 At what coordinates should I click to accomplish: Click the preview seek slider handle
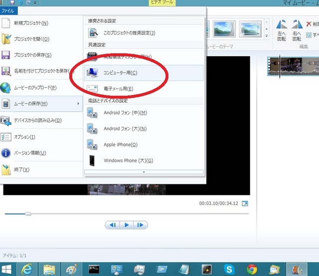28,214
